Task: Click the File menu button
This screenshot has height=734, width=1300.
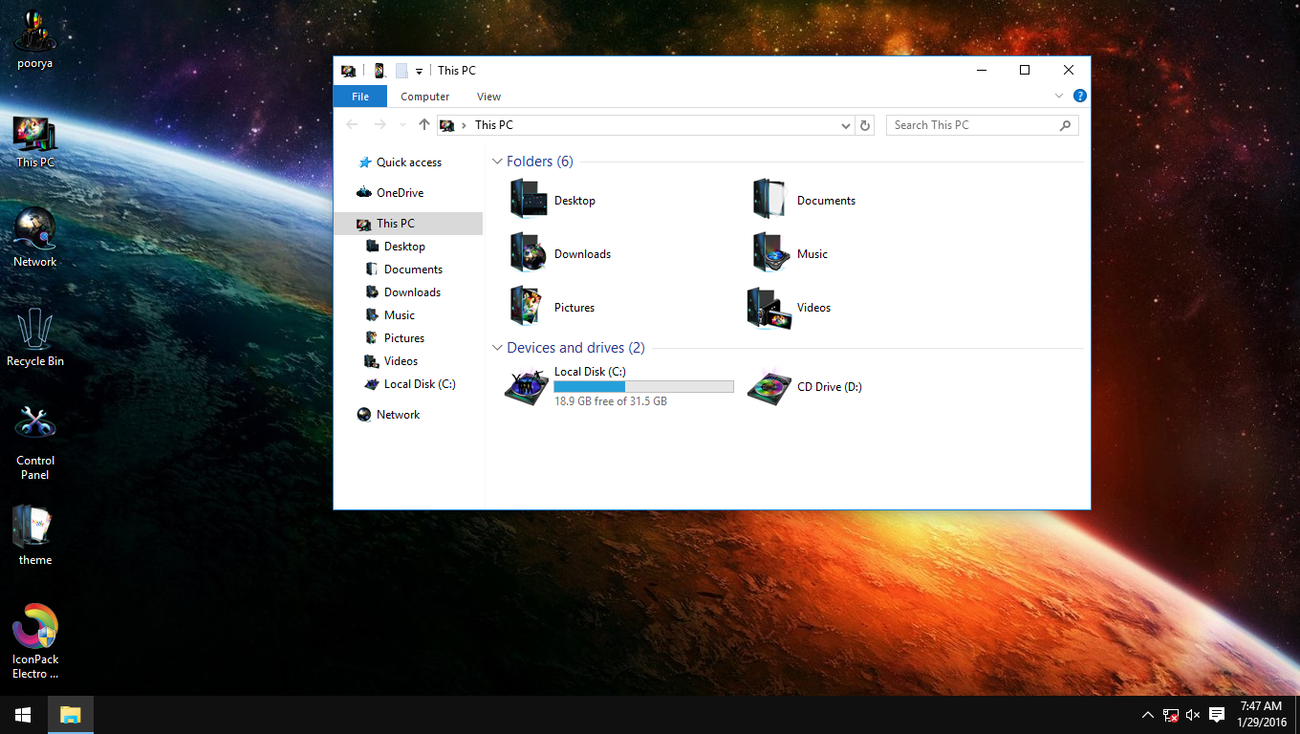Action: coord(360,97)
